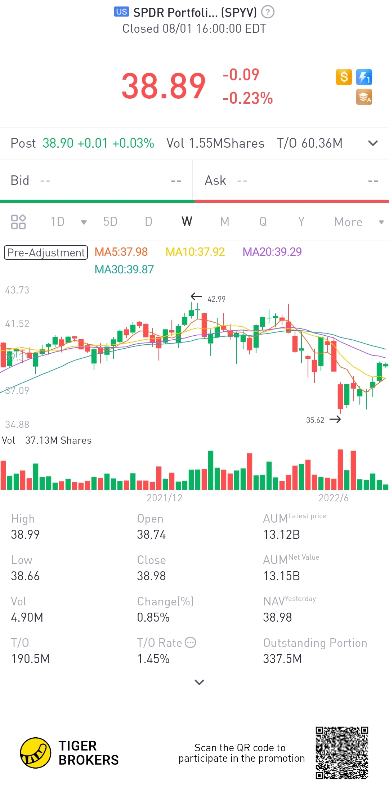Tap the 35.62 low marker on chart
The width and height of the screenshot is (389, 810).
click(x=315, y=420)
